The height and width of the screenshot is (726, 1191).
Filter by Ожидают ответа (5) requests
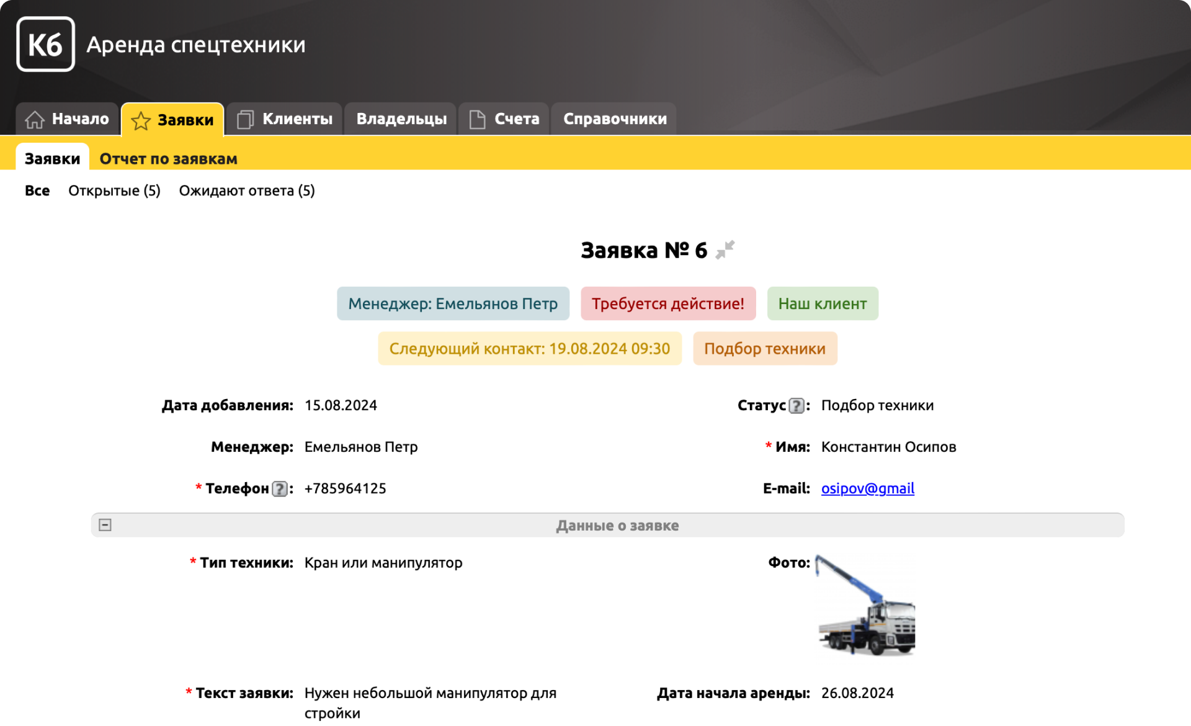(x=247, y=190)
